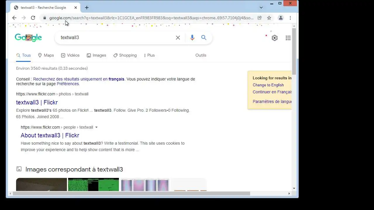Click the https://www.flickr.com › photos › textwall breadcrumb
The image size is (374, 210).
52,94
